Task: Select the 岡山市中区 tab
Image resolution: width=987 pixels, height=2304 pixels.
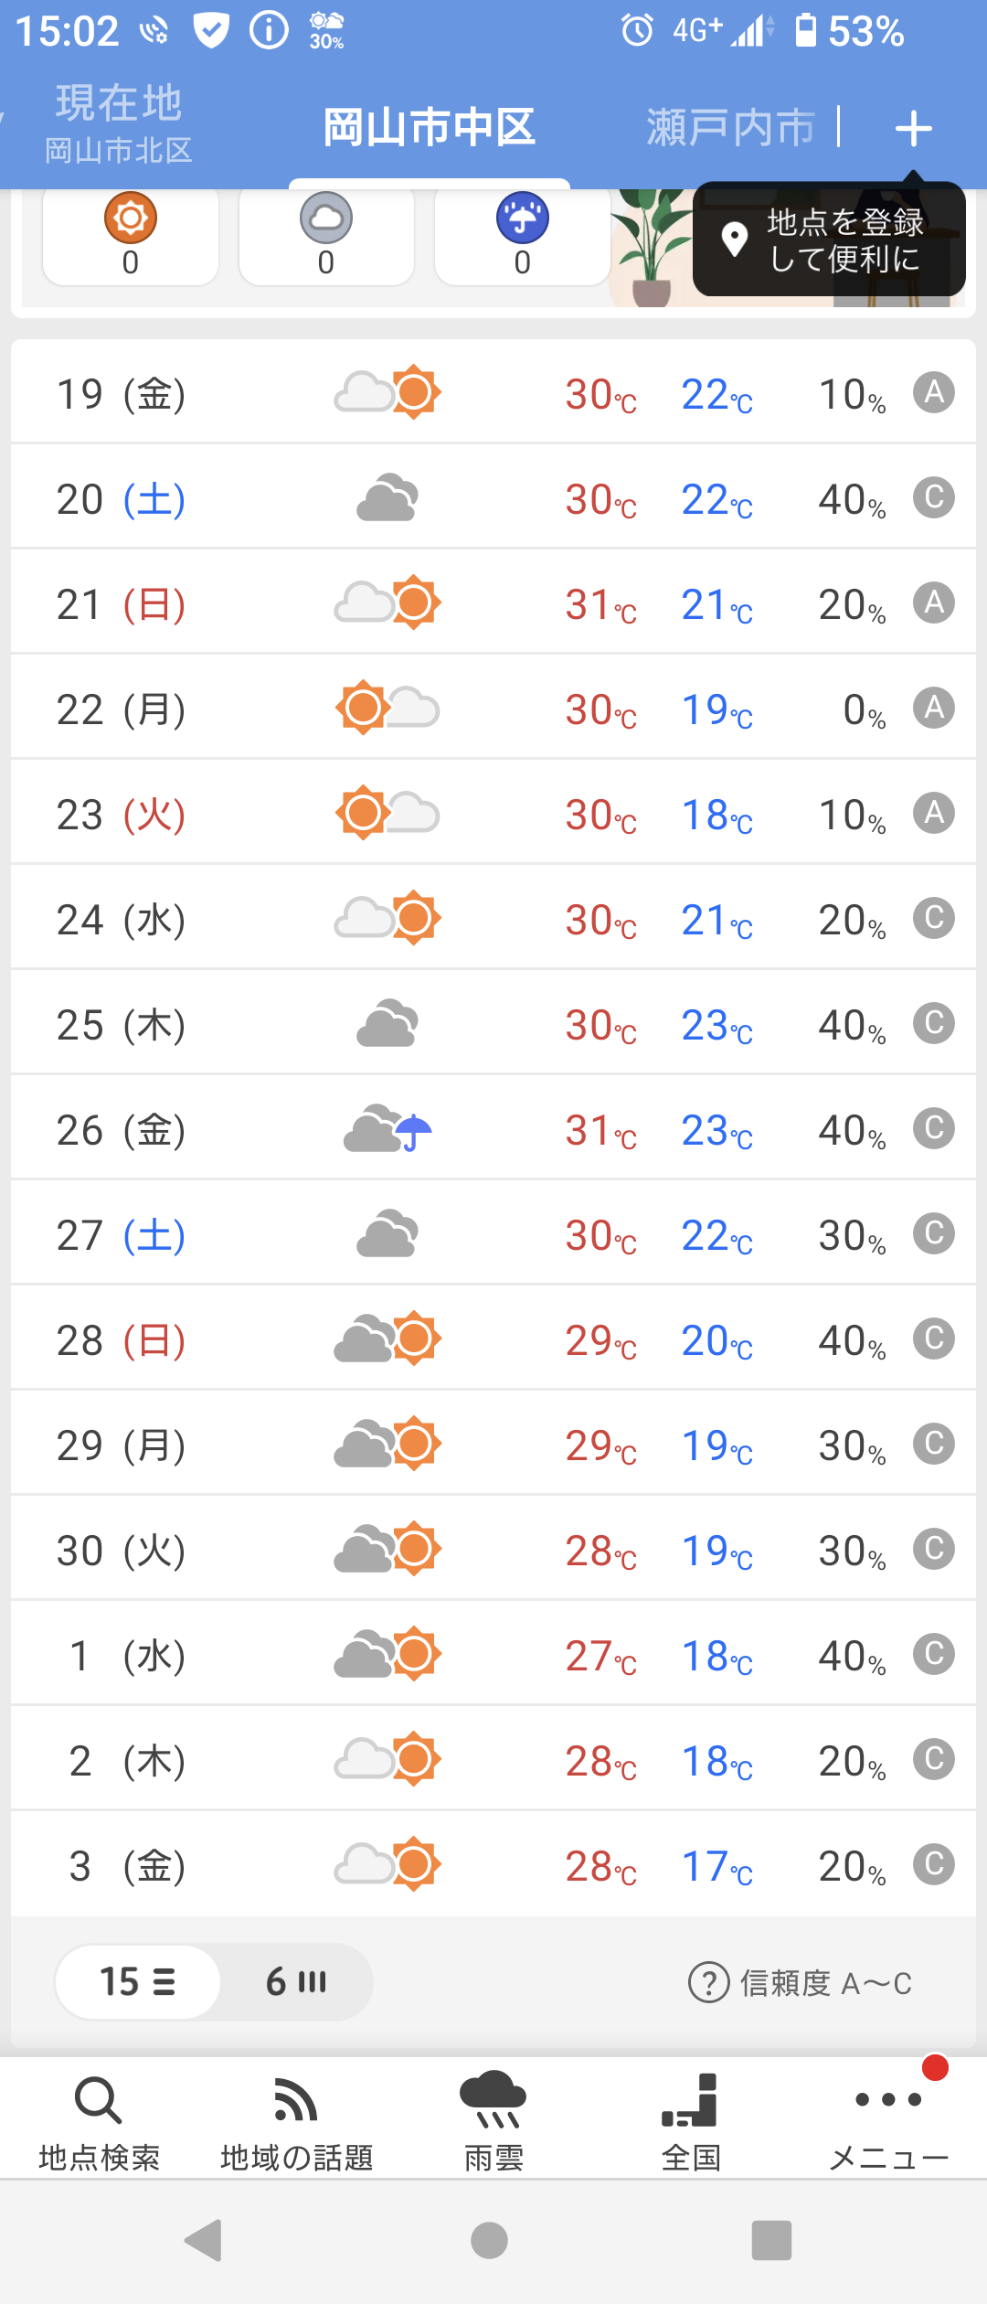Action: click(x=429, y=128)
